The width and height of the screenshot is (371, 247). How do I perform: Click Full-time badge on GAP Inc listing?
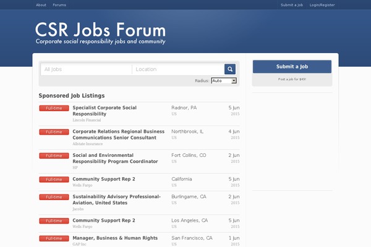pos(54,238)
